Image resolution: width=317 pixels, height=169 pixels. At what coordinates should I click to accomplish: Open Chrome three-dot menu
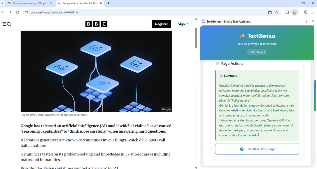[x=313, y=12]
